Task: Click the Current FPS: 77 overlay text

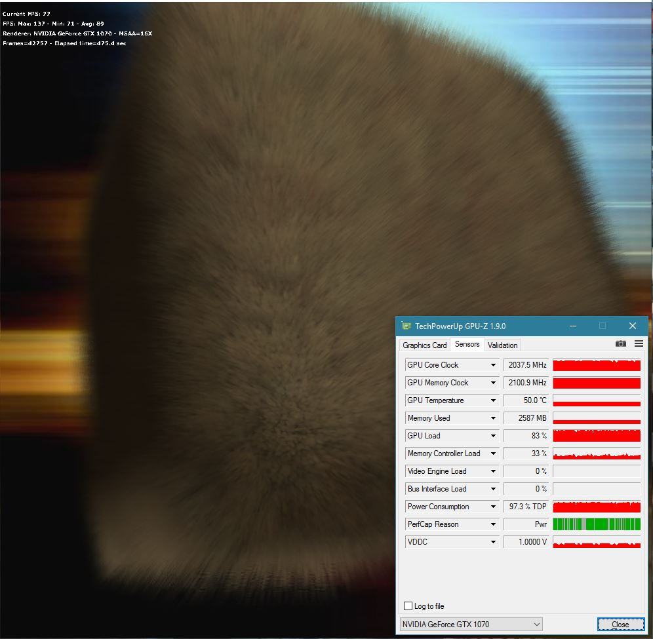Action: [26, 14]
